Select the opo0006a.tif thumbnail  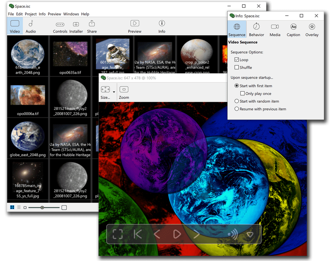pyautogui.click(x=28, y=97)
